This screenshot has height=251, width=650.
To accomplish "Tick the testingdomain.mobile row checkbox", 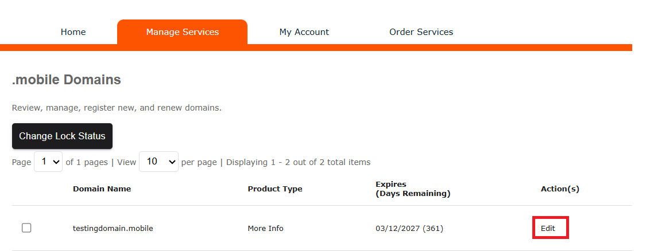I will 26,228.
